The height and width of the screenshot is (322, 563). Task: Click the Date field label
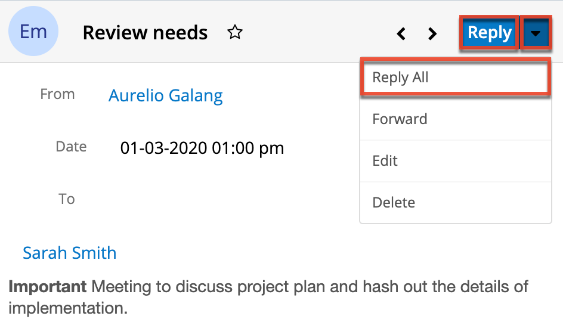click(71, 147)
